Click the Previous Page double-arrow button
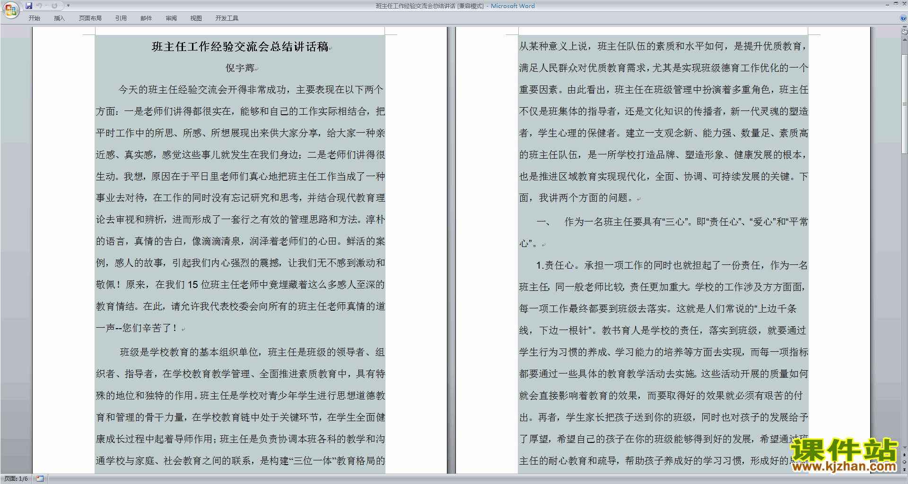Image resolution: width=908 pixels, height=484 pixels. point(904,455)
